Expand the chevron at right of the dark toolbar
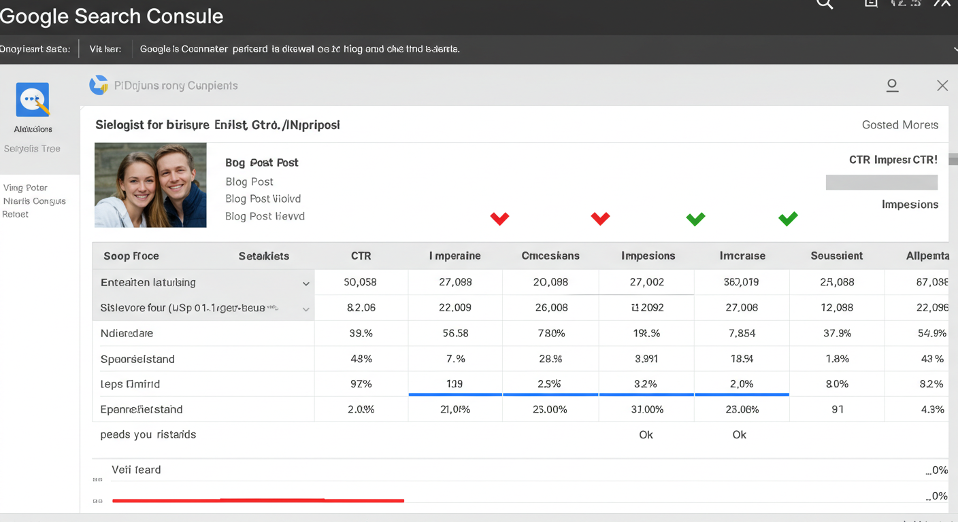Image resolution: width=958 pixels, height=522 pixels. pyautogui.click(x=954, y=50)
